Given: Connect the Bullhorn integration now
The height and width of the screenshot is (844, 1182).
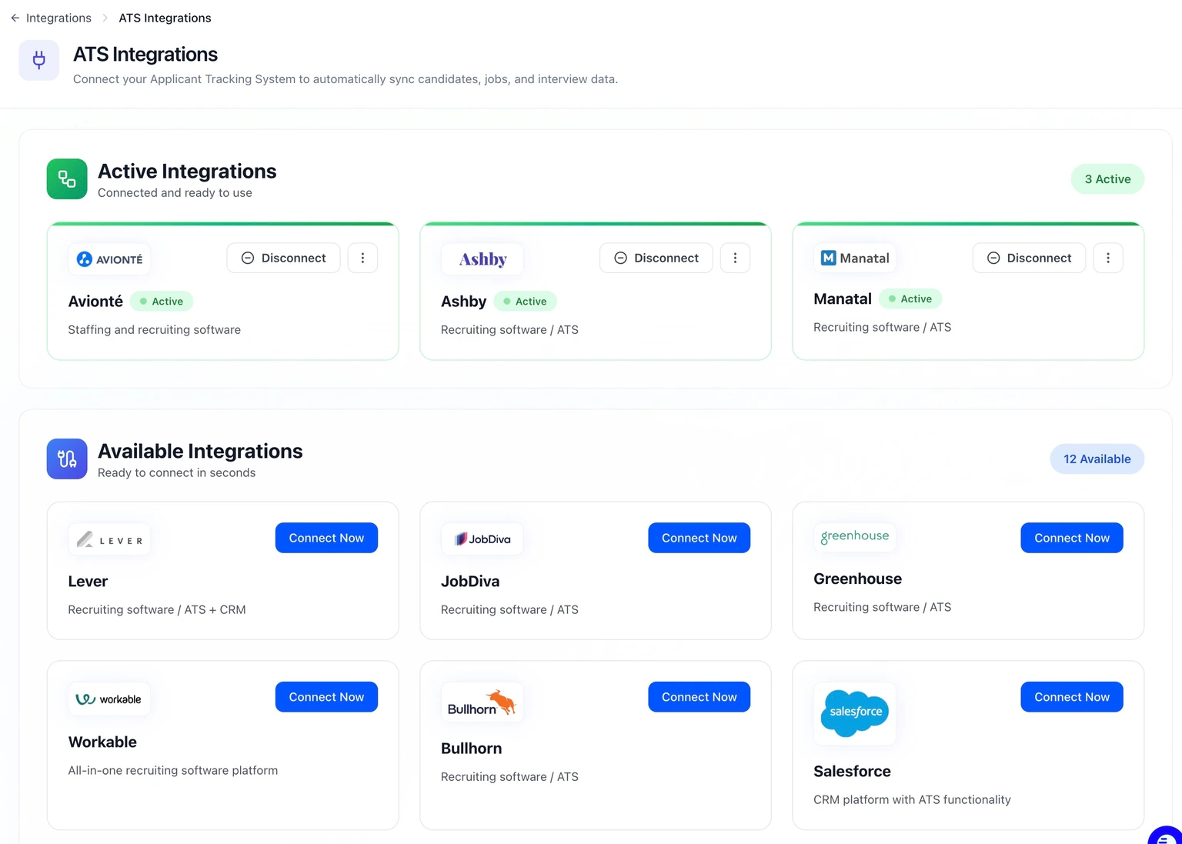Looking at the screenshot, I should tap(700, 697).
